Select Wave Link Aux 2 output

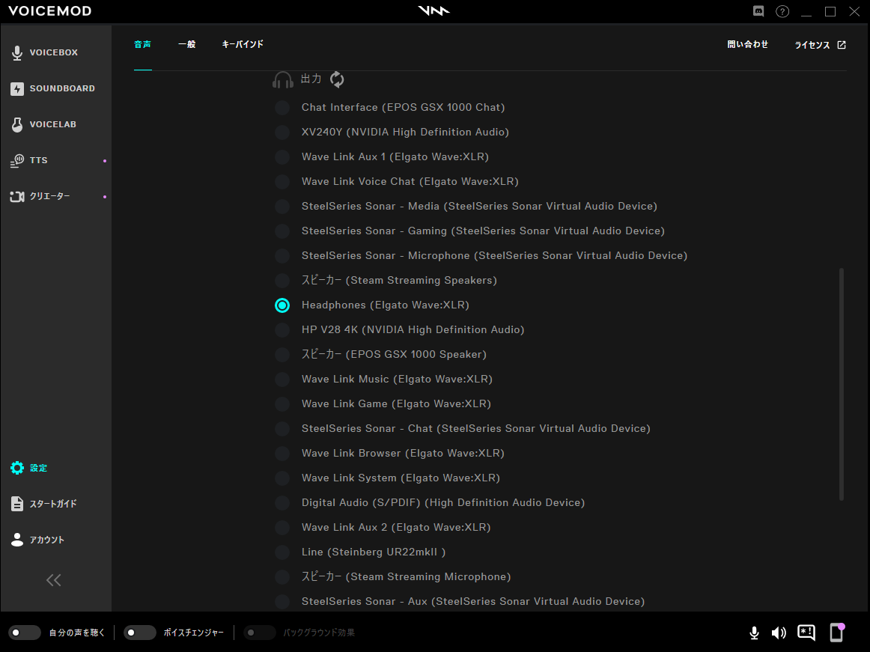tap(282, 527)
